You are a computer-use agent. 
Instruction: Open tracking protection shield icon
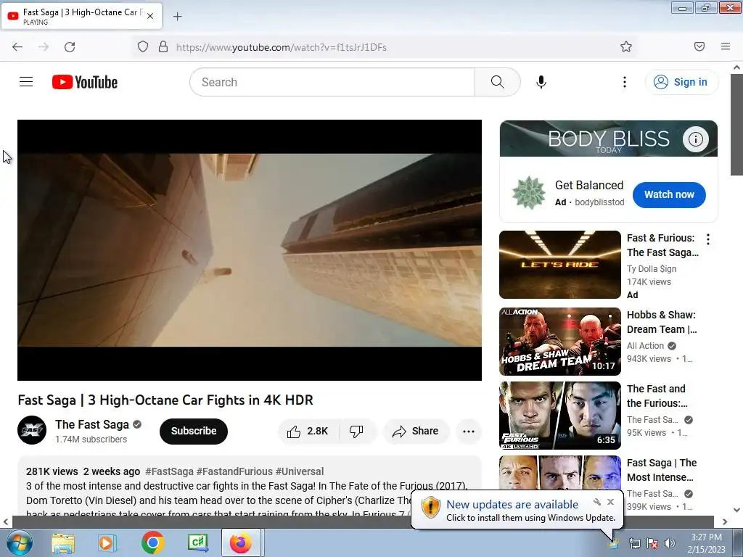143,46
